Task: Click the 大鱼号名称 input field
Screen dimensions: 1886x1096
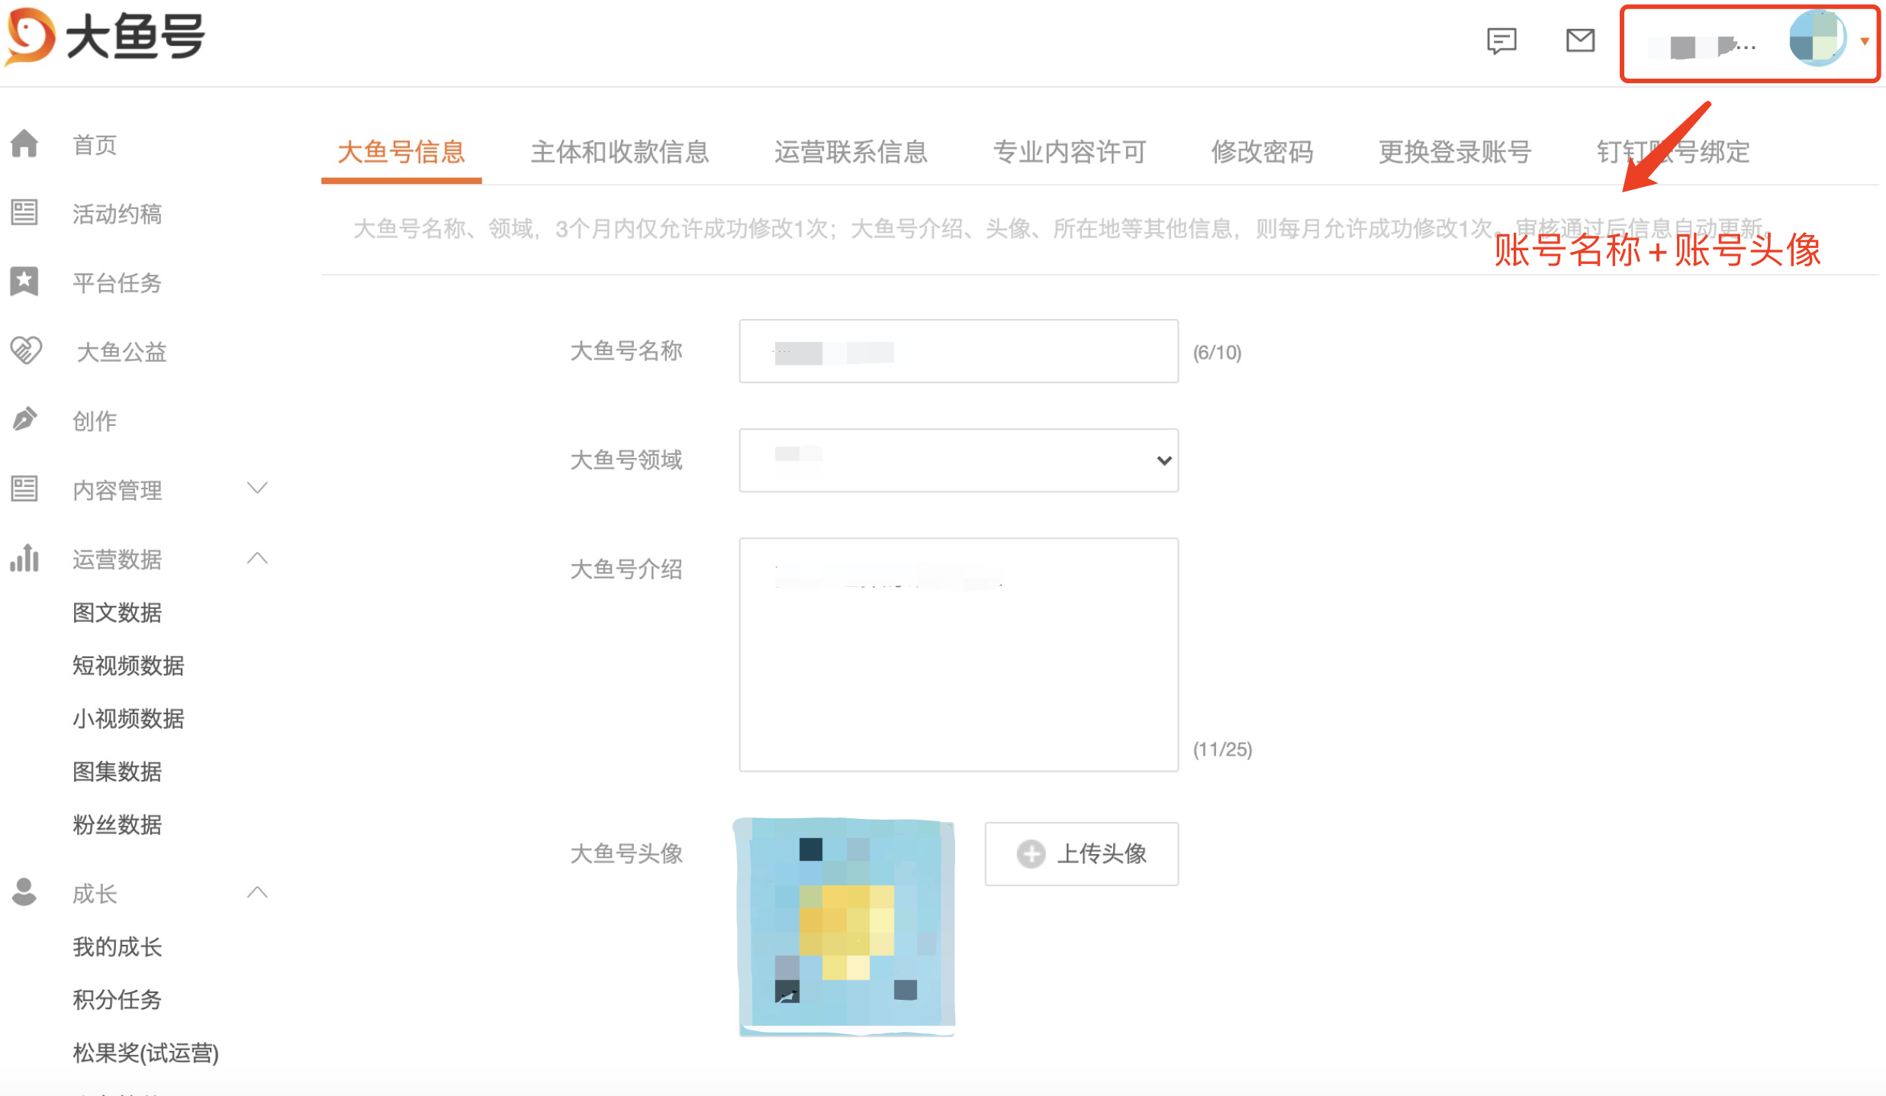Action: click(958, 351)
